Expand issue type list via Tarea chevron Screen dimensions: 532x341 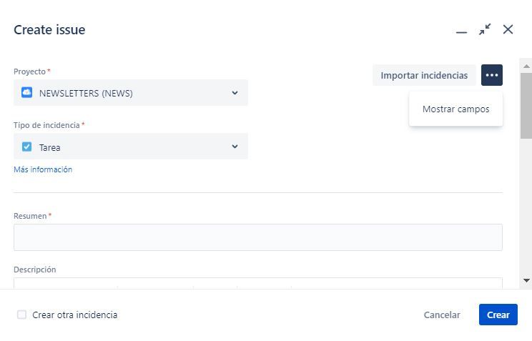235,147
